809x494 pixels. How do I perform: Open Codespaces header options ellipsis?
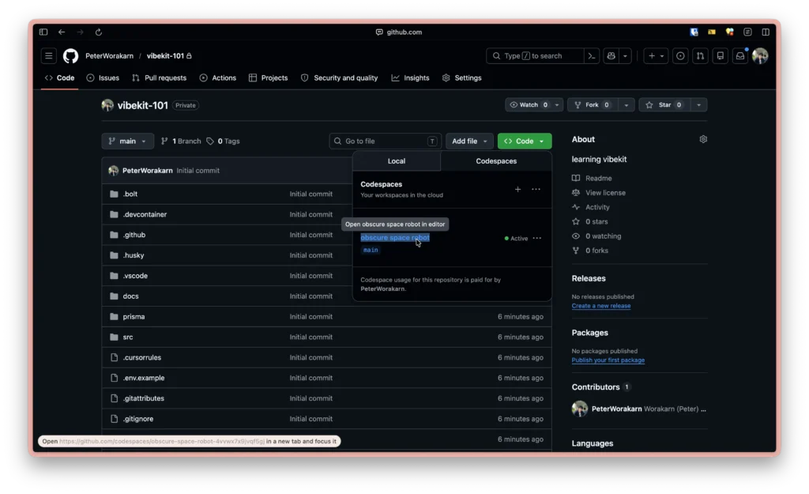click(x=536, y=190)
